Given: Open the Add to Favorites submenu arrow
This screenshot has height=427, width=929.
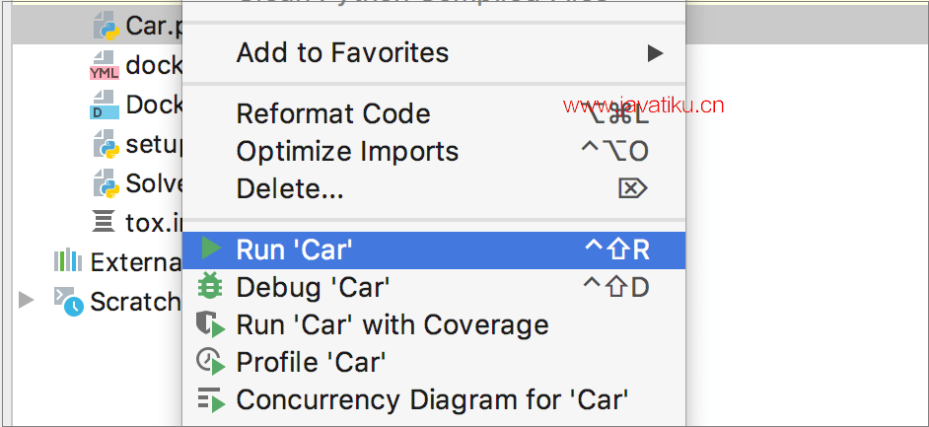Looking at the screenshot, I should [655, 53].
